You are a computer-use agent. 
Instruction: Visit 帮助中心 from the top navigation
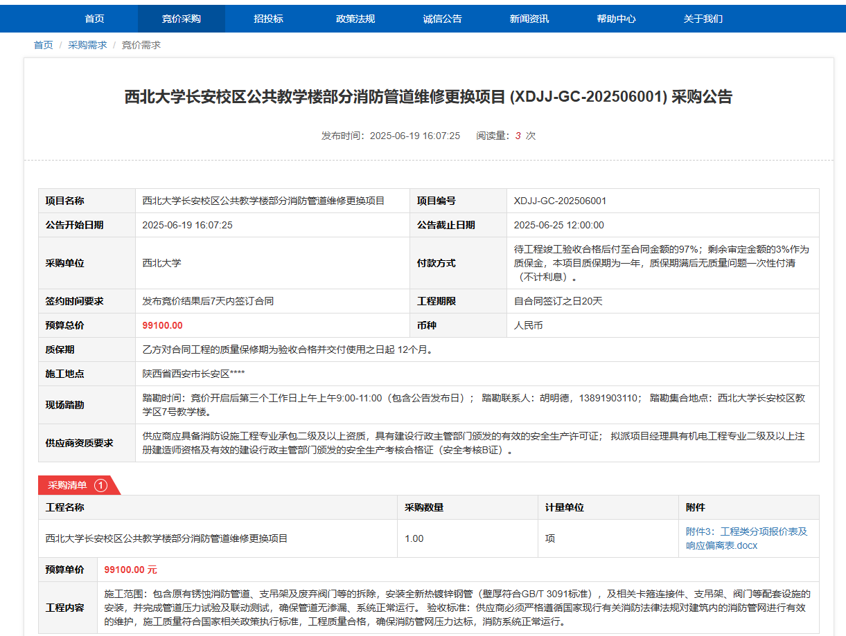pyautogui.click(x=616, y=19)
